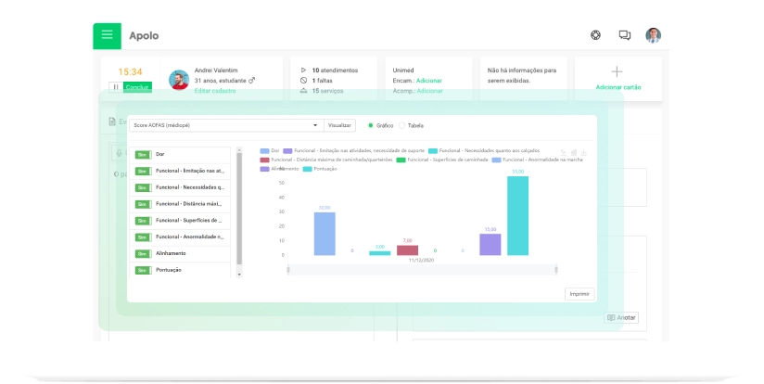
Task: Click Funcional - Necessidades quanto aos calçados legend swatch
Action: (x=433, y=151)
